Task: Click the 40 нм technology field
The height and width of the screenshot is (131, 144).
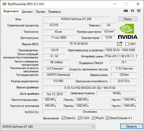Action: click(58, 32)
